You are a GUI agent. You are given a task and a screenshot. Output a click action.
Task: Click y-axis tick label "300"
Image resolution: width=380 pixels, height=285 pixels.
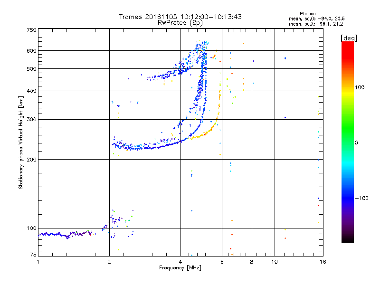tap(31, 119)
